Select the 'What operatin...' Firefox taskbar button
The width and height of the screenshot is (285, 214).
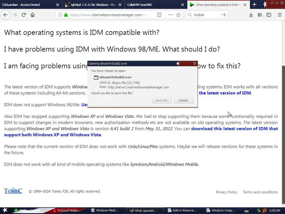(145, 211)
